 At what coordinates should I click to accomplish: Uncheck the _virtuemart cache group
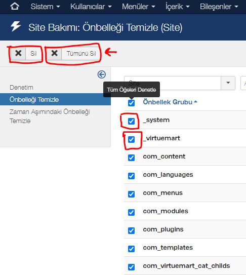tap(131, 139)
